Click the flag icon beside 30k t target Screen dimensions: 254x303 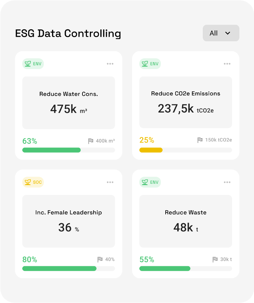point(215,260)
